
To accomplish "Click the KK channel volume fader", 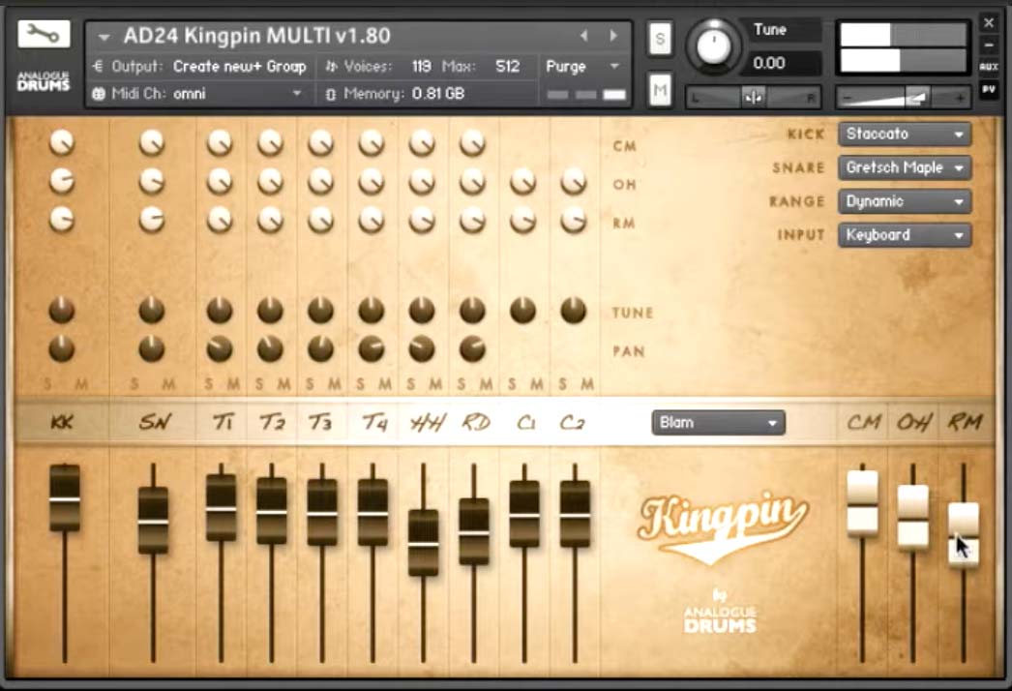I will [x=65, y=497].
